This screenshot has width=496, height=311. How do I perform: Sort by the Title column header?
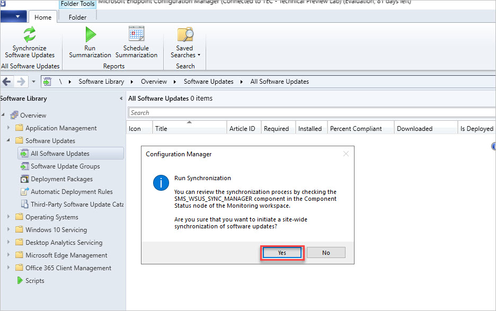[x=190, y=128]
